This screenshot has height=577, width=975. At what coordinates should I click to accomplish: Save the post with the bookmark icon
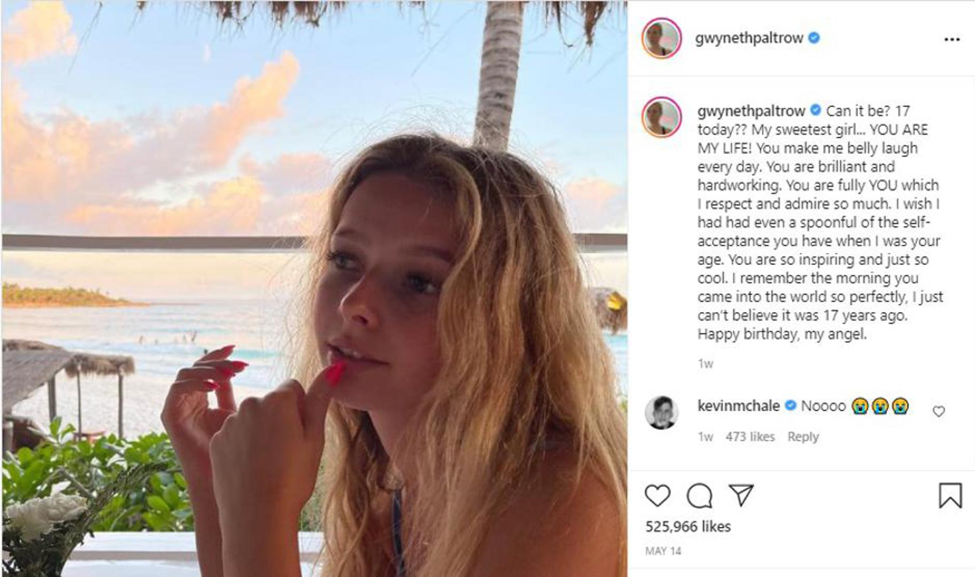point(950,495)
